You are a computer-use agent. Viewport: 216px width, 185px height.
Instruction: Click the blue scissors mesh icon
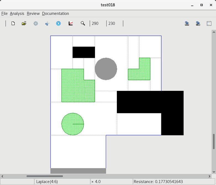click(x=47, y=23)
